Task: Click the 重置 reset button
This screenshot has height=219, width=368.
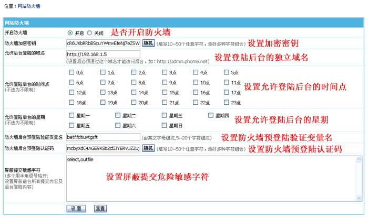Action: [100, 209]
